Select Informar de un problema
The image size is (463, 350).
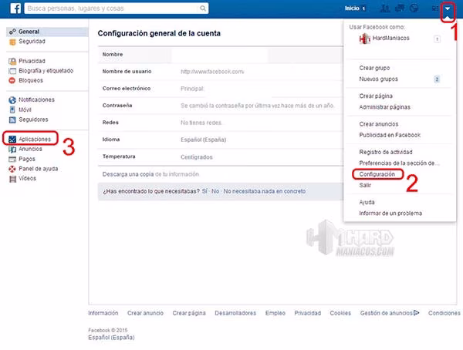[x=390, y=214]
